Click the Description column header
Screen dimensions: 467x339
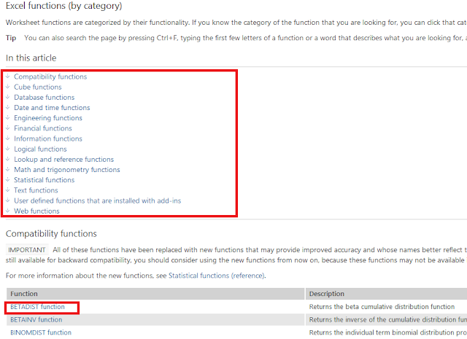point(387,294)
